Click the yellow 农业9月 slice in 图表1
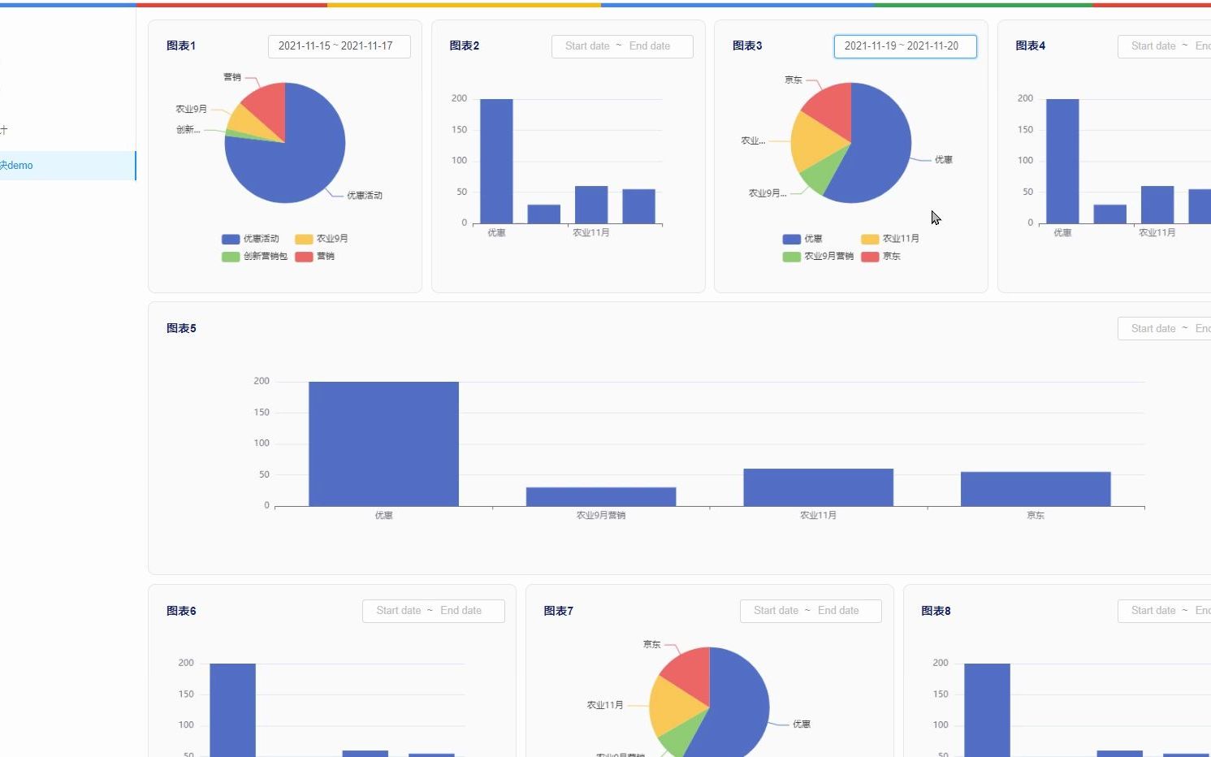This screenshot has height=757, width=1211. 247,123
